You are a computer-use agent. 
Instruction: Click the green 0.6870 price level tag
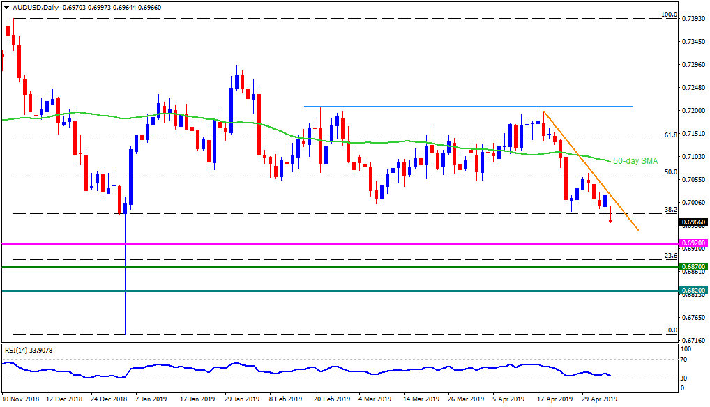pyautogui.click(x=693, y=267)
